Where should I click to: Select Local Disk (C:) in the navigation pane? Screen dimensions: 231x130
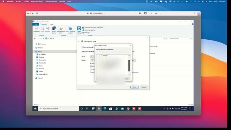[42, 74]
